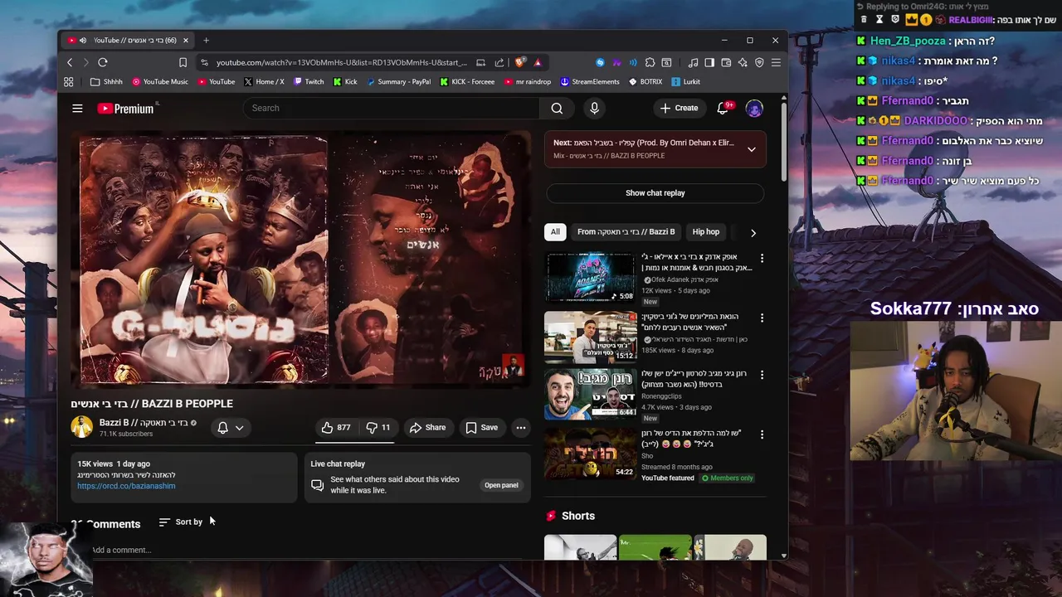Viewport: 1062px width, 597px height.
Task: Close the YouTube browser tab
Action: [x=186, y=40]
